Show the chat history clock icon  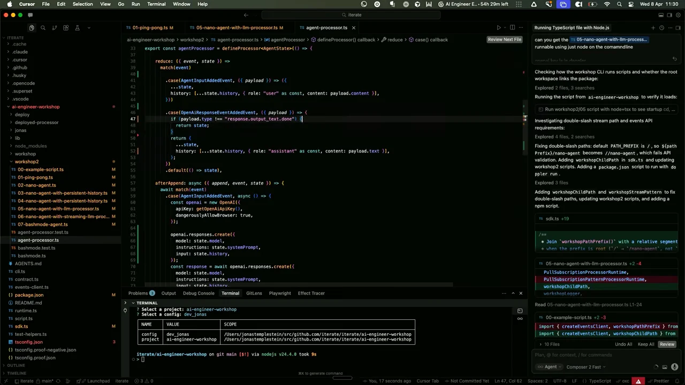(x=661, y=28)
